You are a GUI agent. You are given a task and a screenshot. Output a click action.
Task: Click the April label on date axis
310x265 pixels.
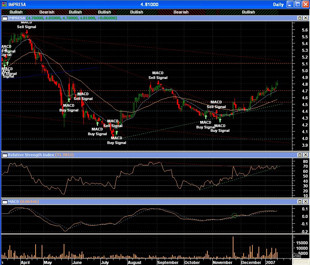coord(25,262)
